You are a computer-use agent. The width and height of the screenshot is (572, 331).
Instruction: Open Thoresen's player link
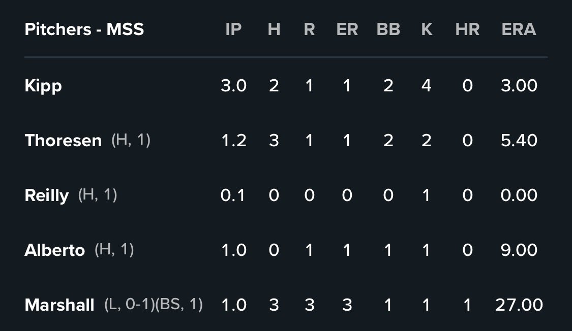click(63, 141)
